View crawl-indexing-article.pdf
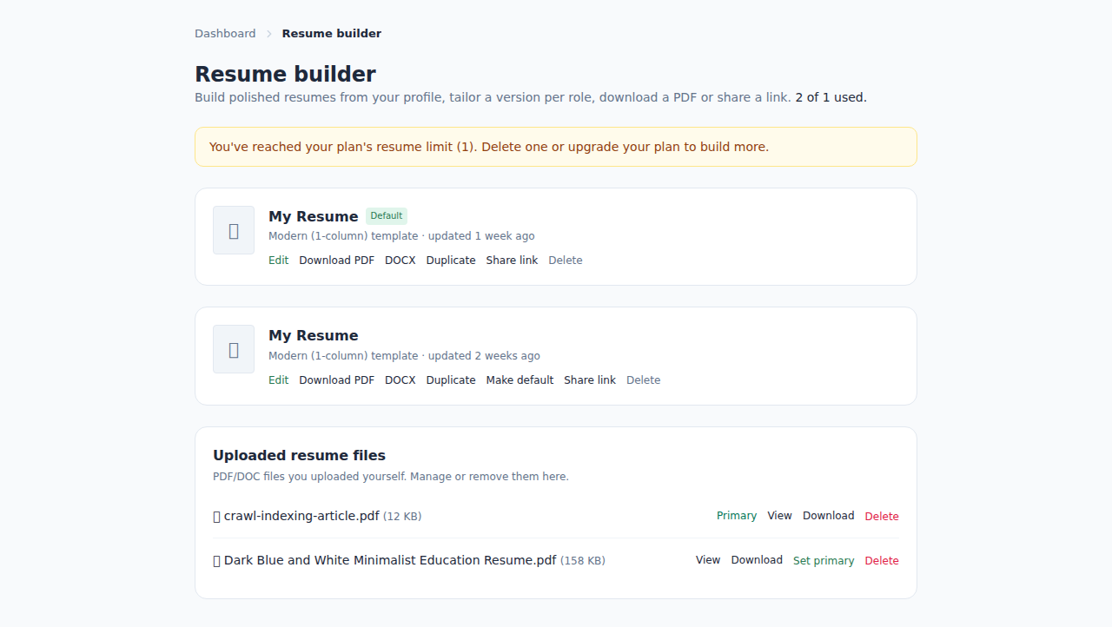1112x627 pixels. click(779, 516)
